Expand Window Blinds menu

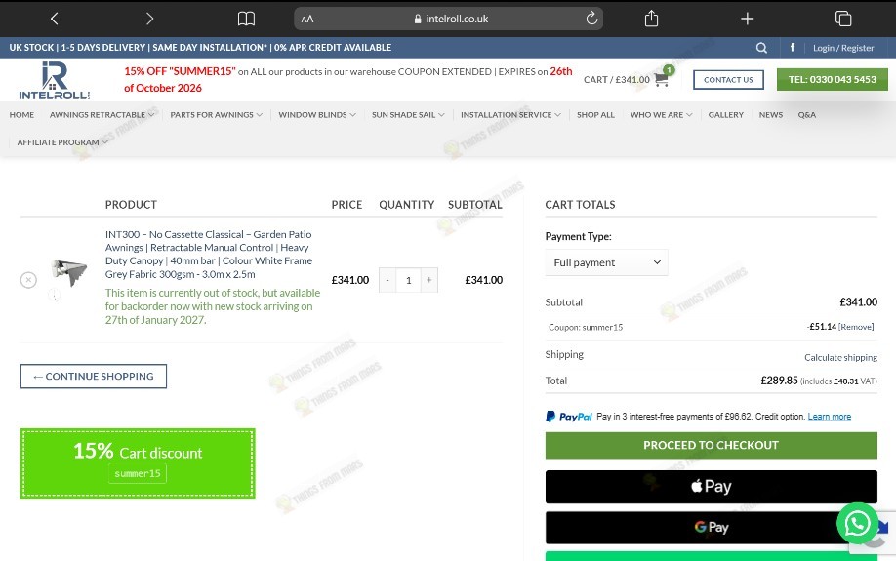coord(317,115)
